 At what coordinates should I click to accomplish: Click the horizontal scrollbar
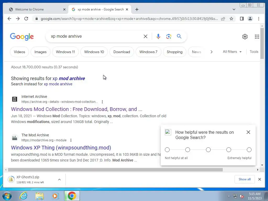pos(115,170)
